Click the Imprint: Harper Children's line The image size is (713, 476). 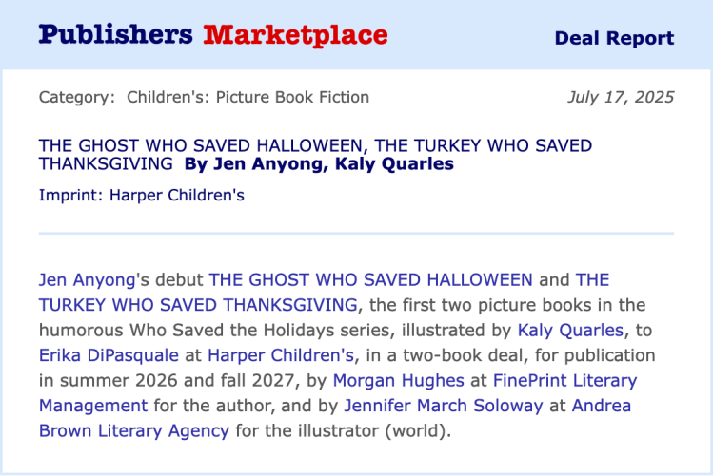click(x=142, y=196)
